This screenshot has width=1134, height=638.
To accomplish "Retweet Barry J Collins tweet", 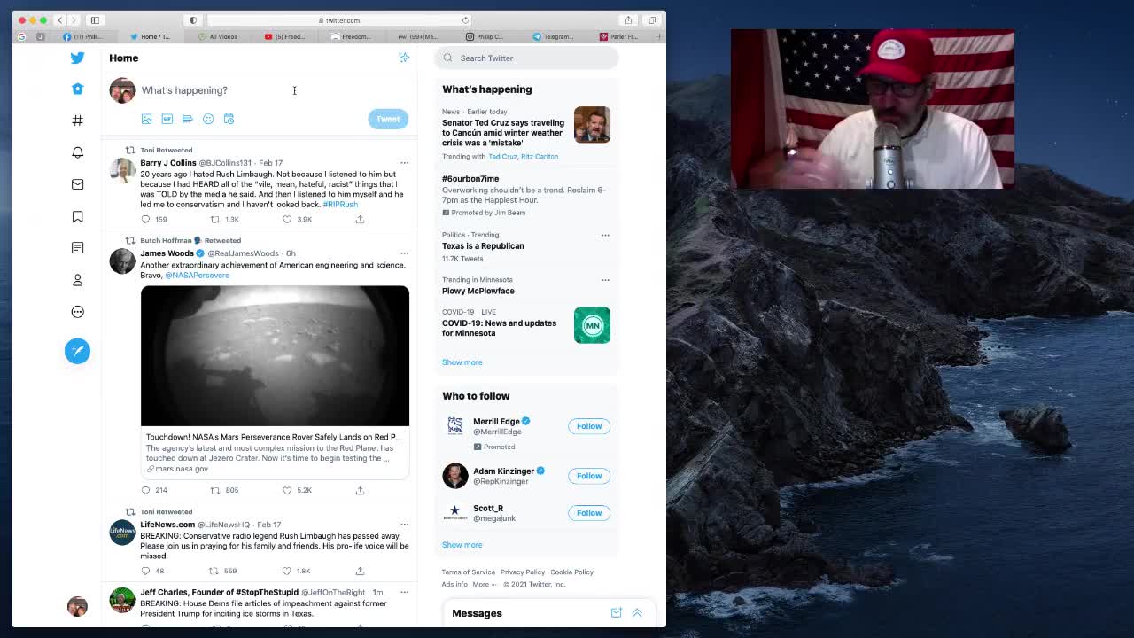I will [x=214, y=219].
